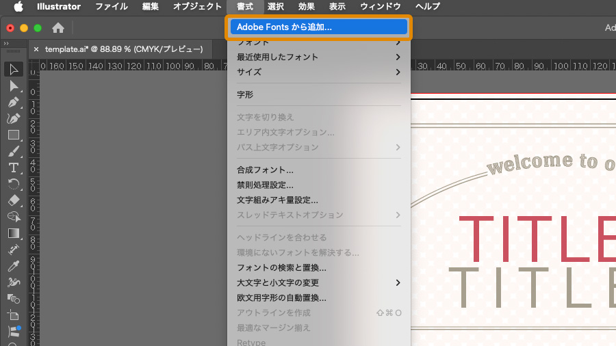Choose the 字形 menu entry
616x346 pixels.
[318, 95]
